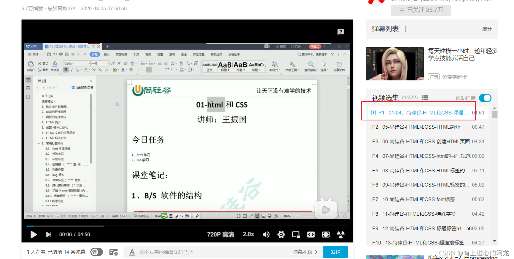Select P10 13-尚硅谷-HTML和CSS-超连接标签
Image resolution: width=514 pixels, height=259 pixels.
(x=428, y=243)
